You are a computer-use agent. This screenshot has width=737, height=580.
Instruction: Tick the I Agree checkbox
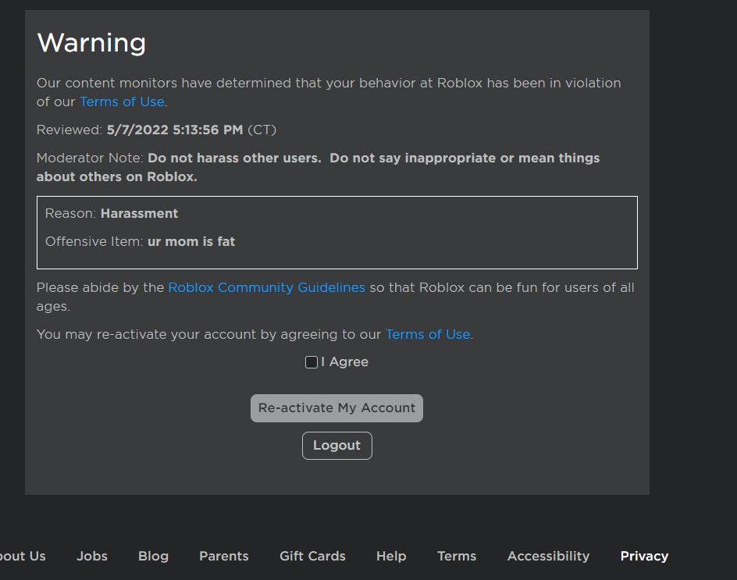coord(312,362)
